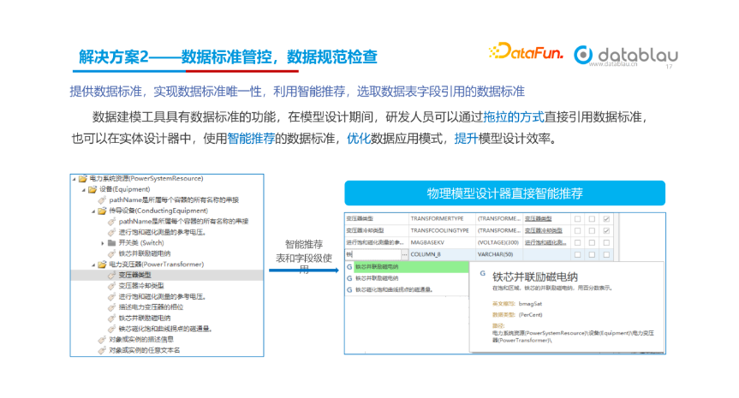Click the datablau logo

pos(625,55)
